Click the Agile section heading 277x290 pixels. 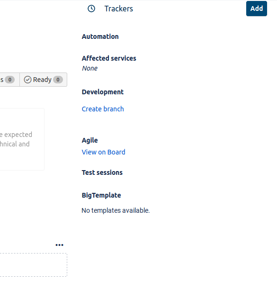point(90,140)
